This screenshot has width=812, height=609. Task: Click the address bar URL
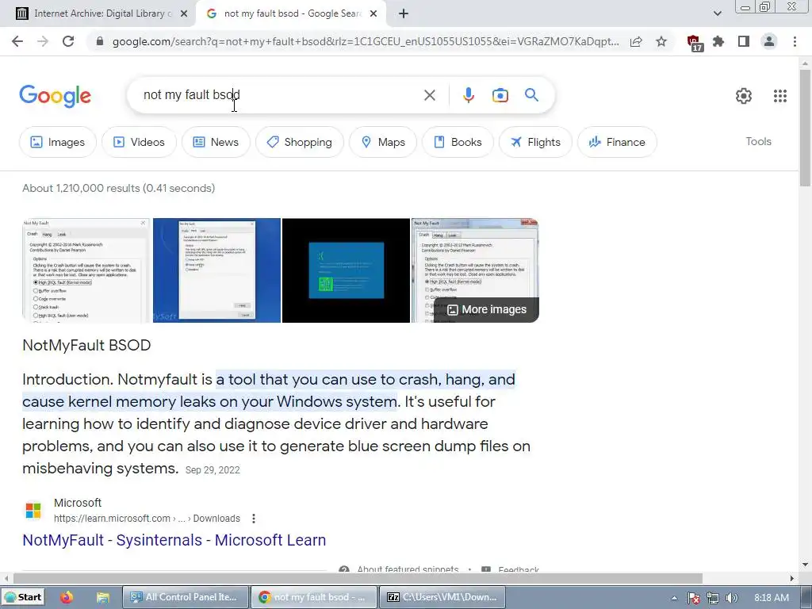click(x=366, y=41)
